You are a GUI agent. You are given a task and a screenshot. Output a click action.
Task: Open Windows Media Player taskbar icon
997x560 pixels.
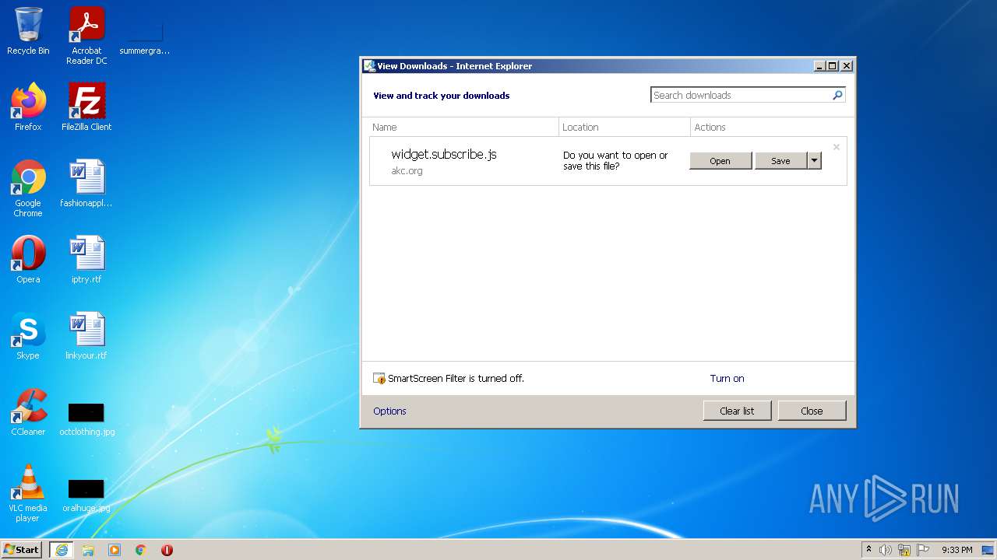pos(114,550)
